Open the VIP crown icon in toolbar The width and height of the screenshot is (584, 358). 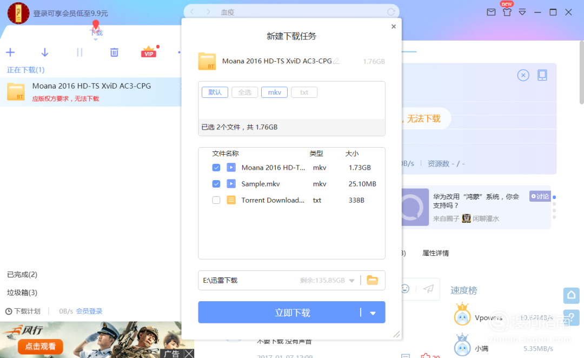pyautogui.click(x=149, y=52)
